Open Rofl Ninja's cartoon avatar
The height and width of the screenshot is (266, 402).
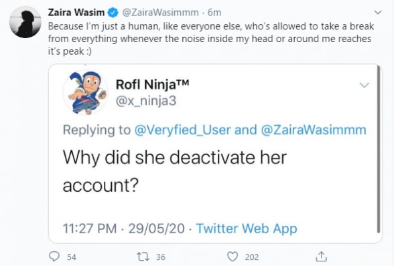[x=86, y=93]
